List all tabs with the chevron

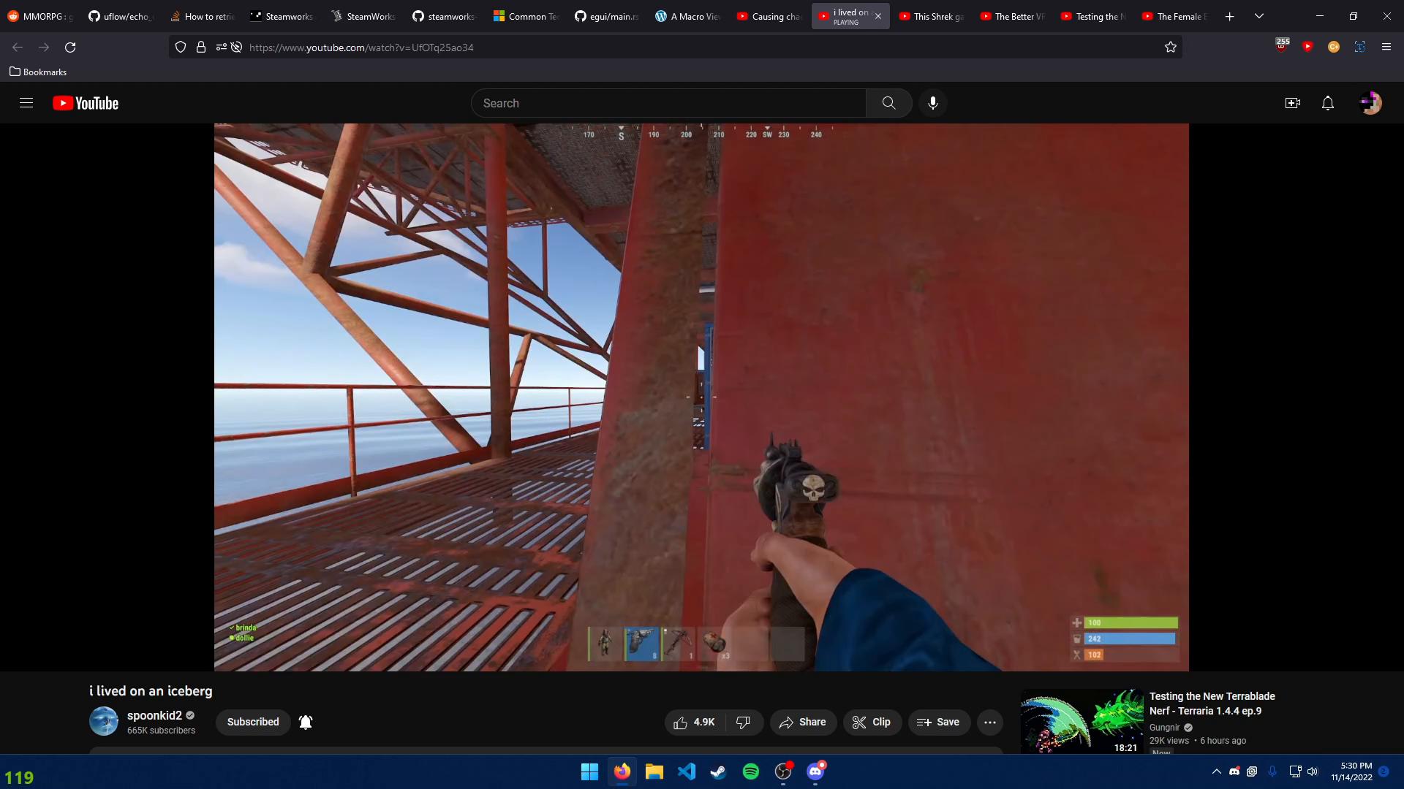coord(1259,16)
